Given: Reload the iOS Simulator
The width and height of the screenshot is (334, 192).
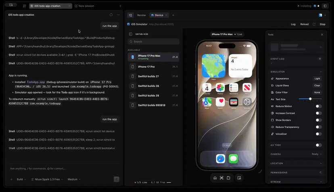Looking at the screenshot, I should [305, 24].
